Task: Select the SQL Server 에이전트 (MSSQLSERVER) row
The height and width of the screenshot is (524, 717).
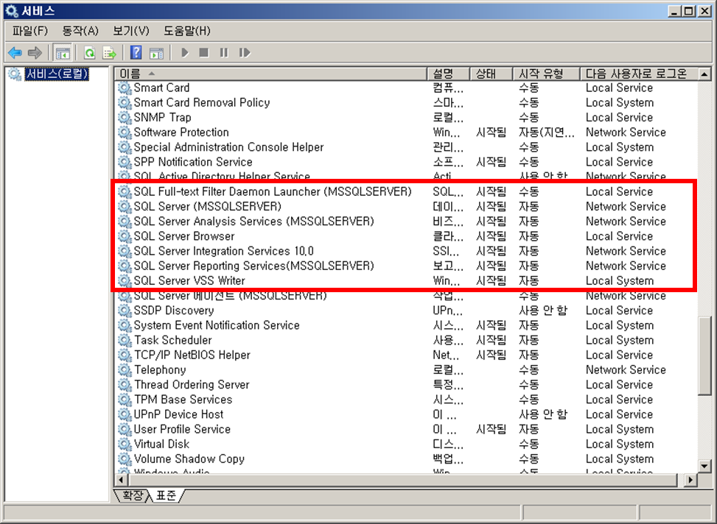Action: (407, 296)
